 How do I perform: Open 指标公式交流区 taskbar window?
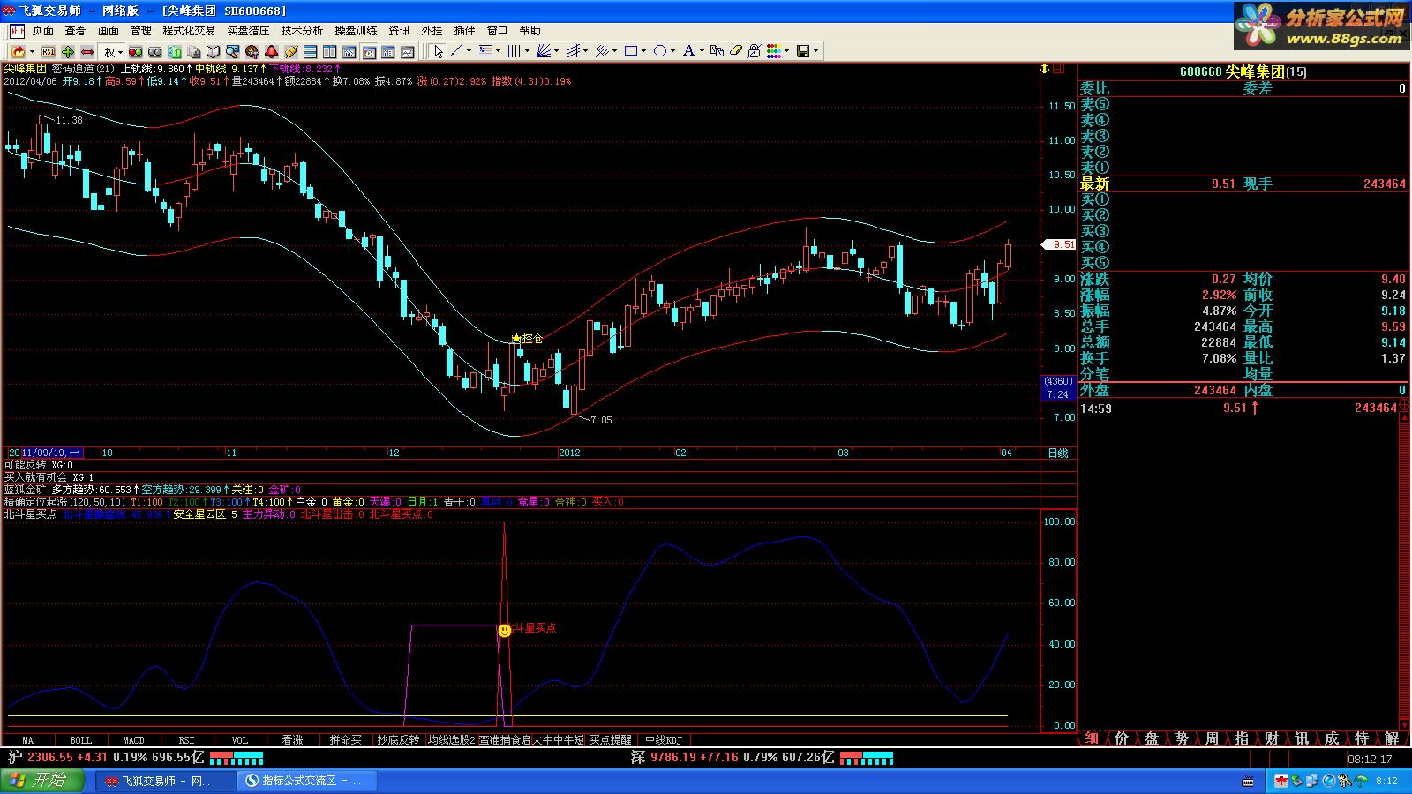coord(305,781)
